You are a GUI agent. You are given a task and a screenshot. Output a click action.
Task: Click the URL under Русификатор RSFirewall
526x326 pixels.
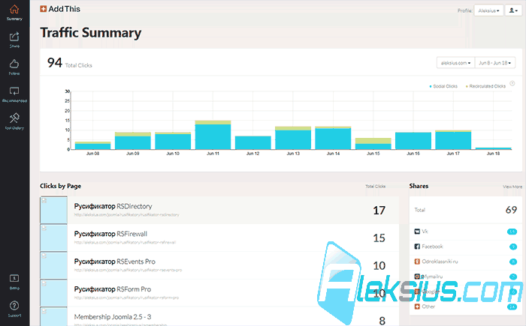(125, 242)
